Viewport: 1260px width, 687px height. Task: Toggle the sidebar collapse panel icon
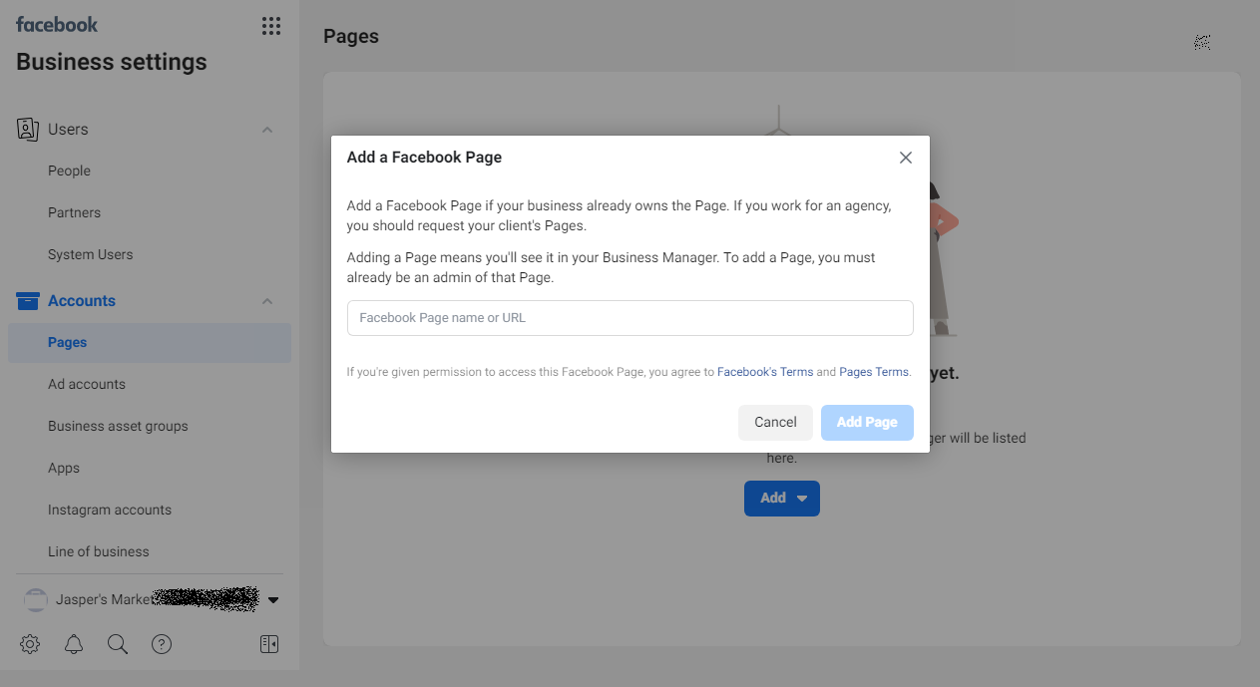pyautogui.click(x=269, y=644)
